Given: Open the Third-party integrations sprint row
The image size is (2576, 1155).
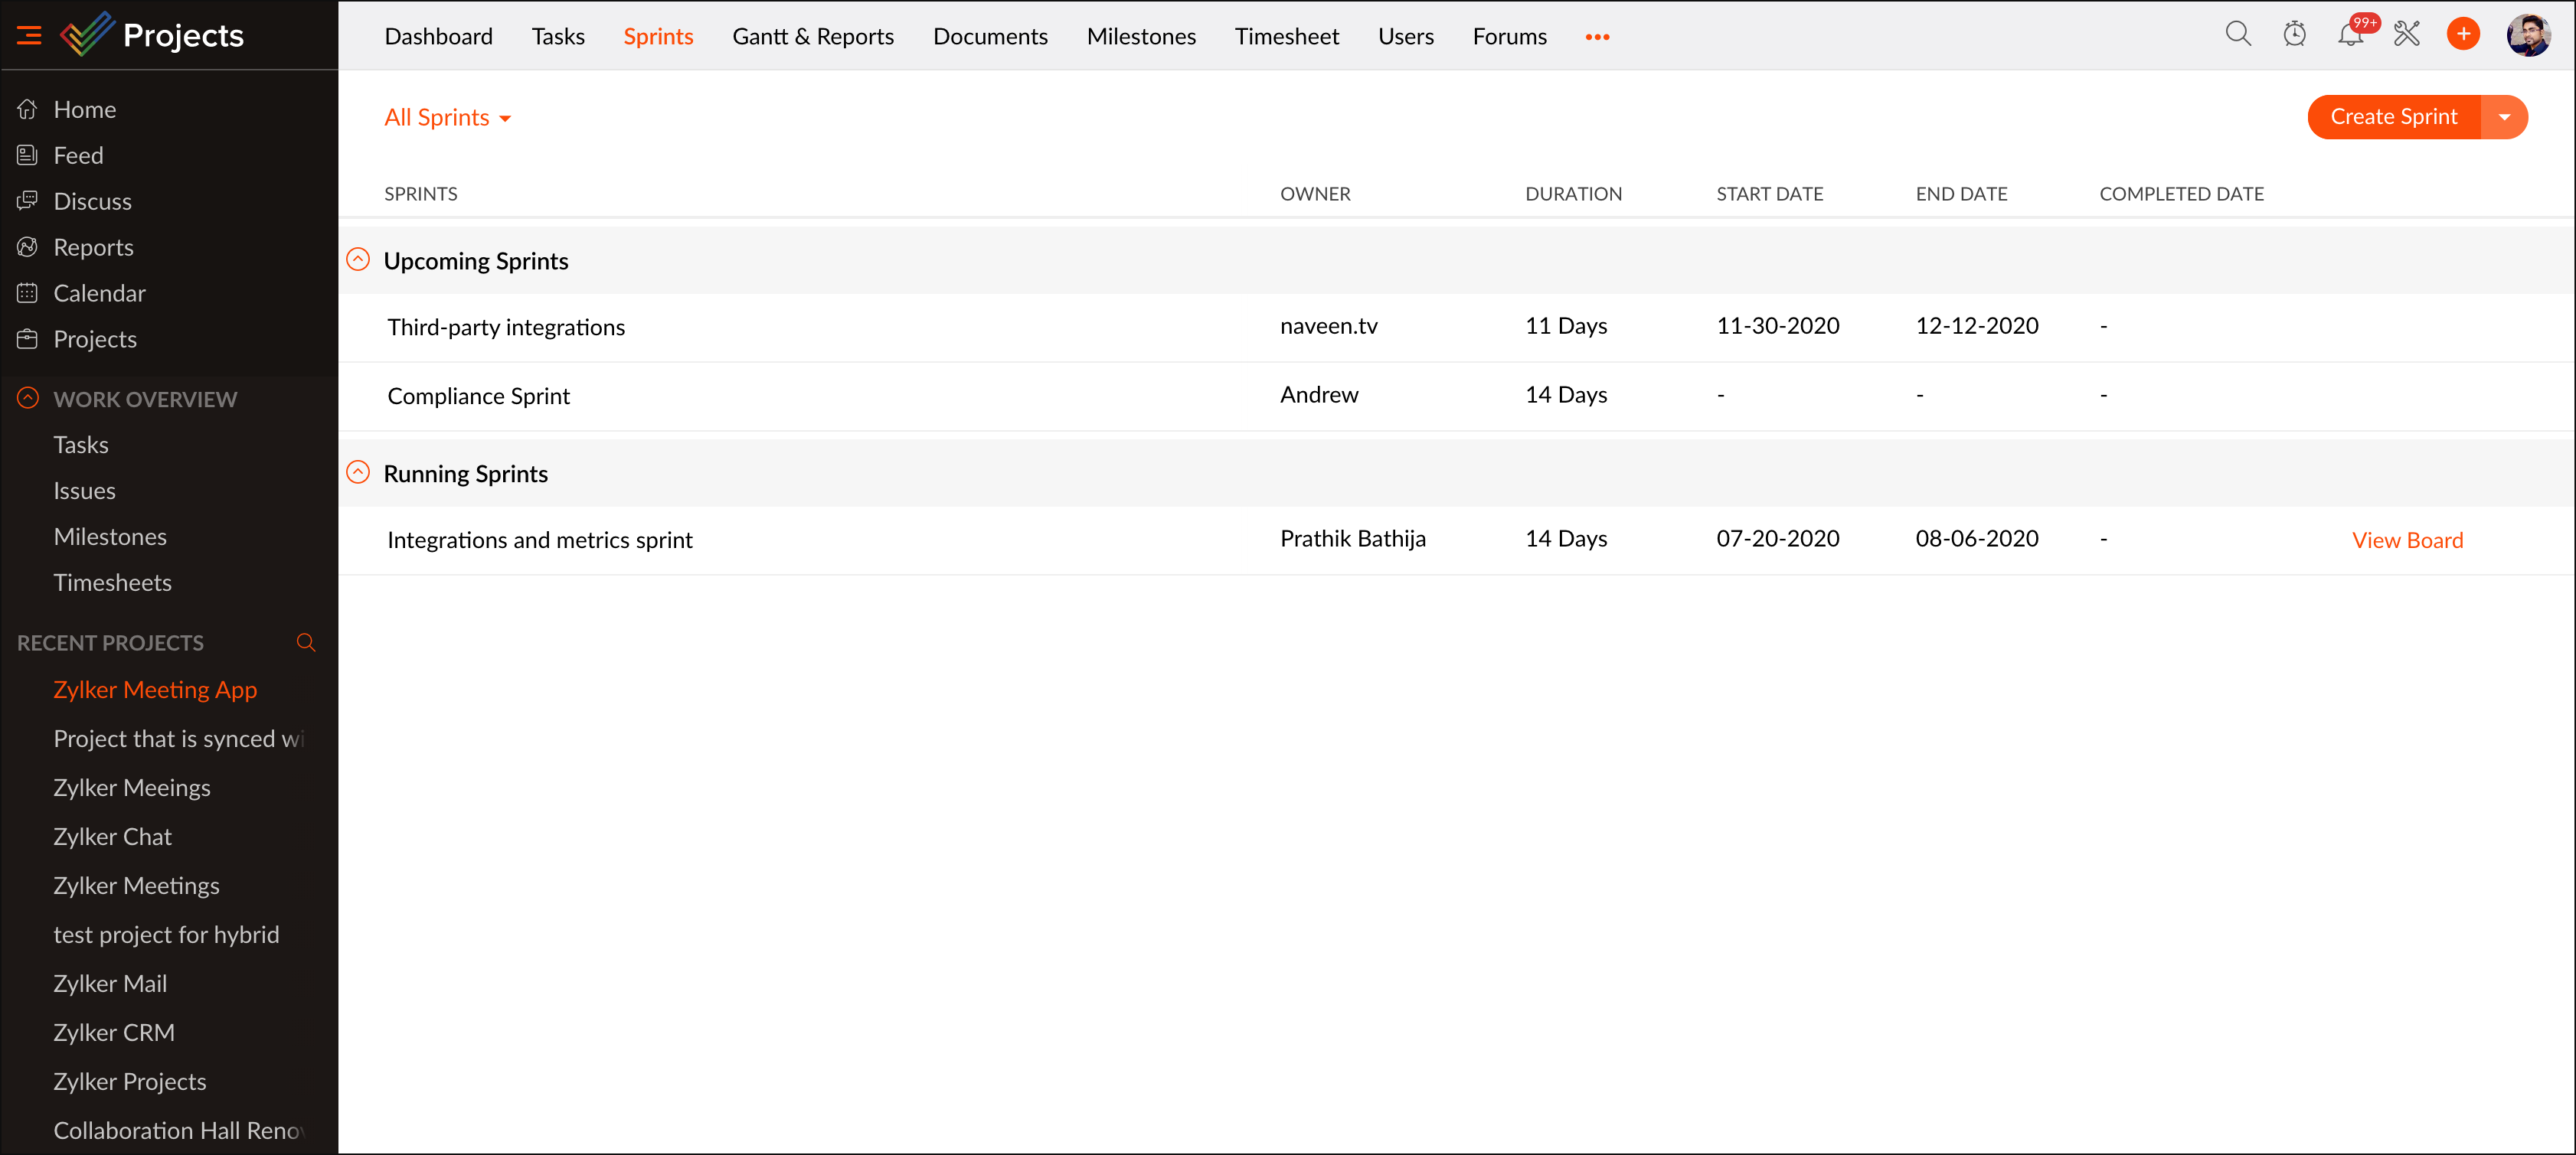Looking at the screenshot, I should point(506,327).
